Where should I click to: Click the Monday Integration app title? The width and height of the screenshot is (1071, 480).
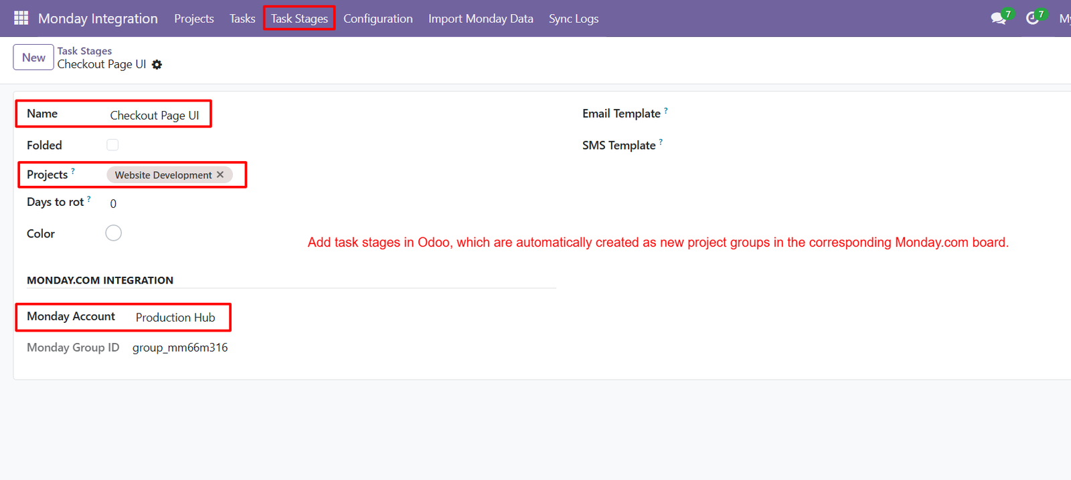[x=98, y=19]
